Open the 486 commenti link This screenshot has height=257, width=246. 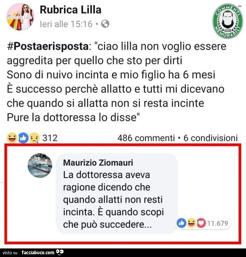pos(146,138)
